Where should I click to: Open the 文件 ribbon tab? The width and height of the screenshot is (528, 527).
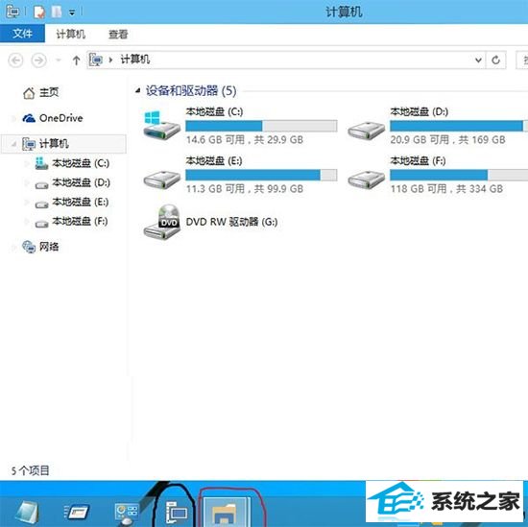(x=22, y=34)
